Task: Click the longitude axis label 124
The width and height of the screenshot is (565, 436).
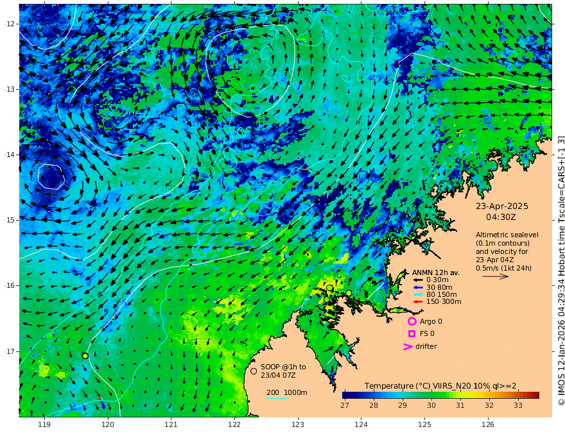Action: (x=361, y=424)
